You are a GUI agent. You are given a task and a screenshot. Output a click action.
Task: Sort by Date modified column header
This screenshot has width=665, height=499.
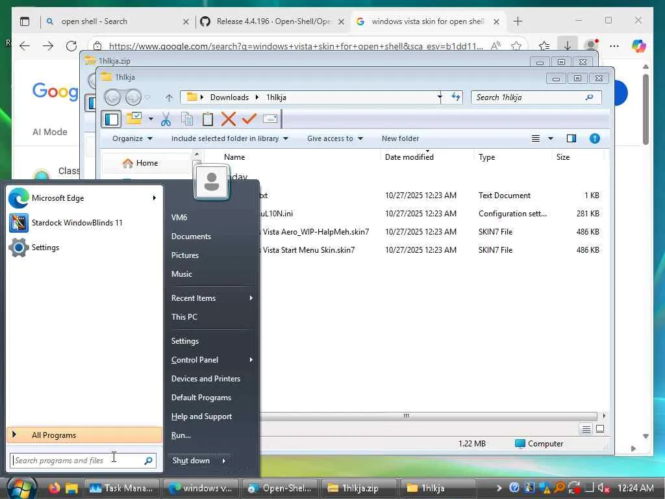click(409, 157)
